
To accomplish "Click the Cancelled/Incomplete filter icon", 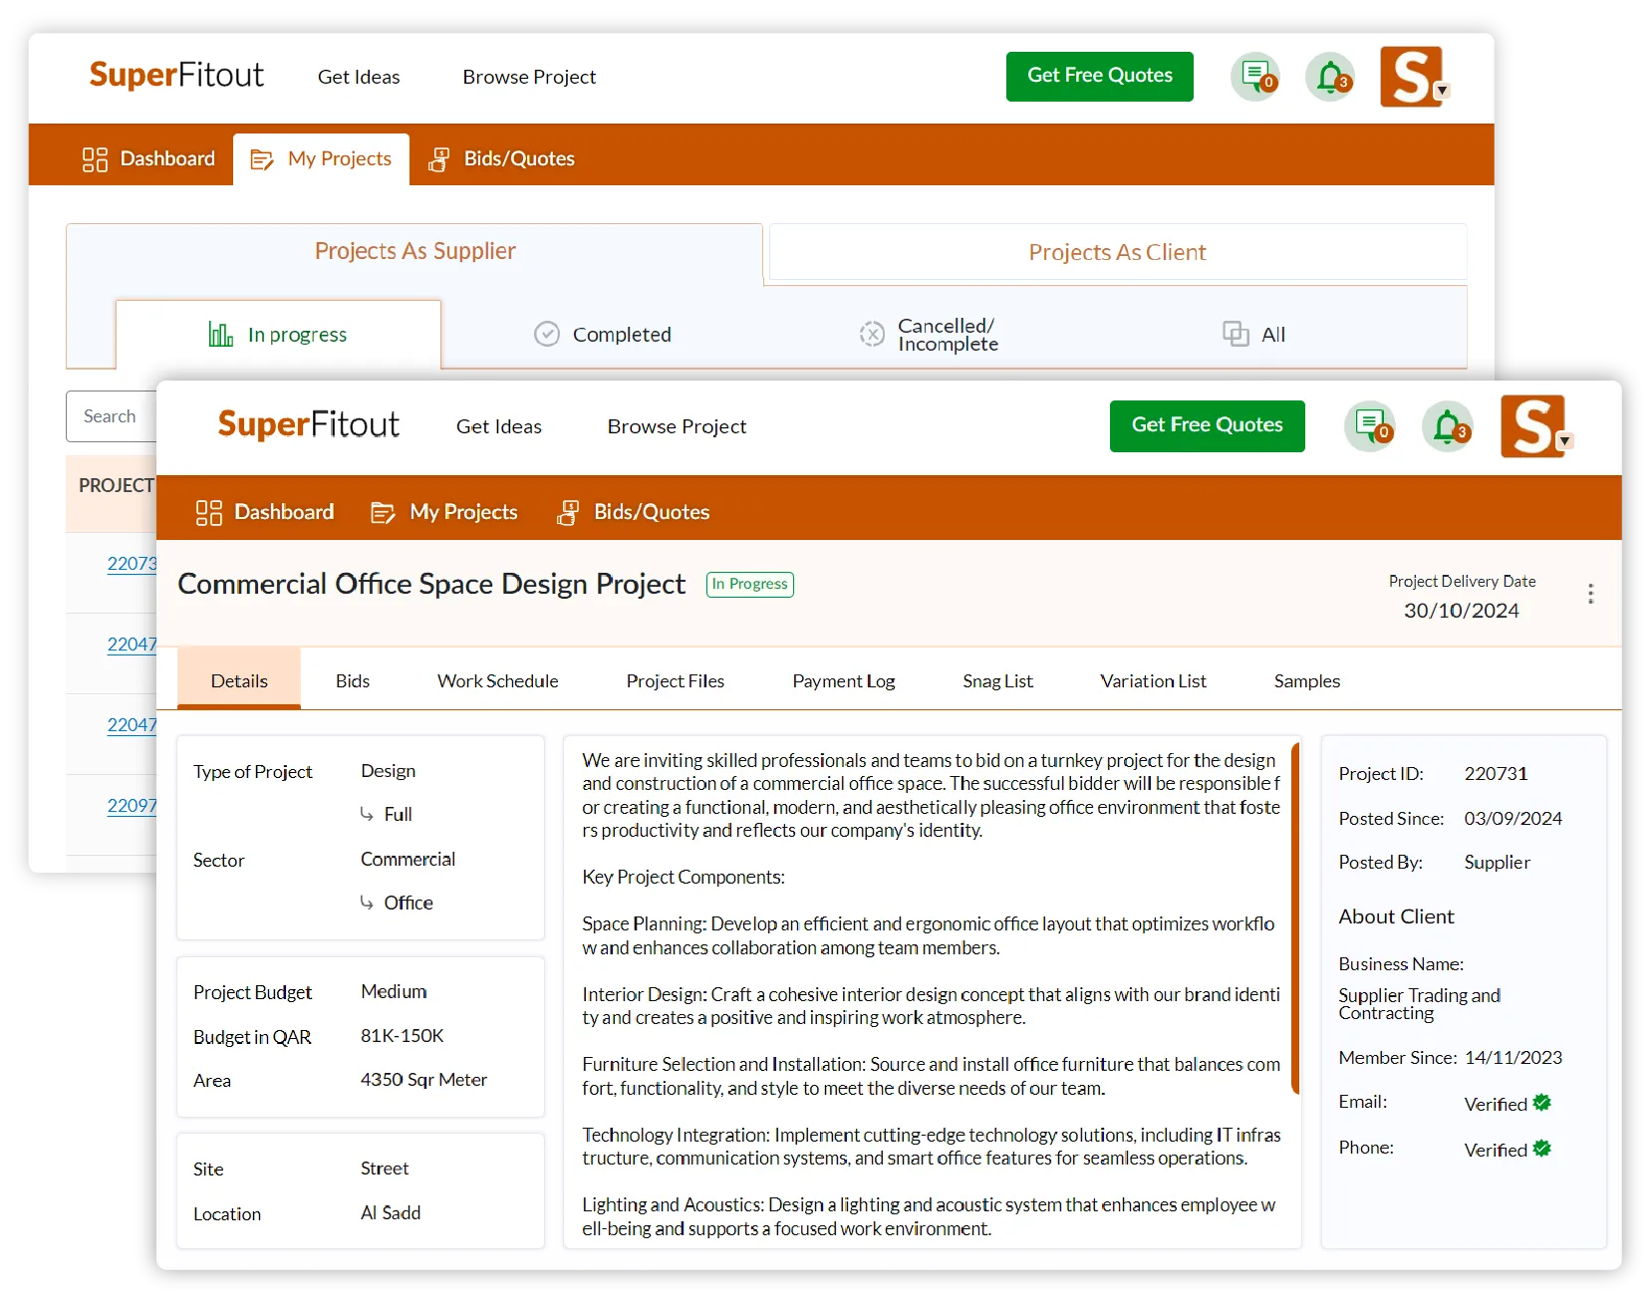I will (873, 334).
